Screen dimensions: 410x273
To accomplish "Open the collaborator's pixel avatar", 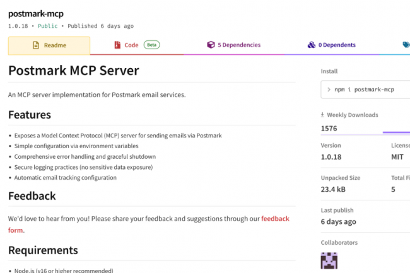I will click(x=329, y=260).
